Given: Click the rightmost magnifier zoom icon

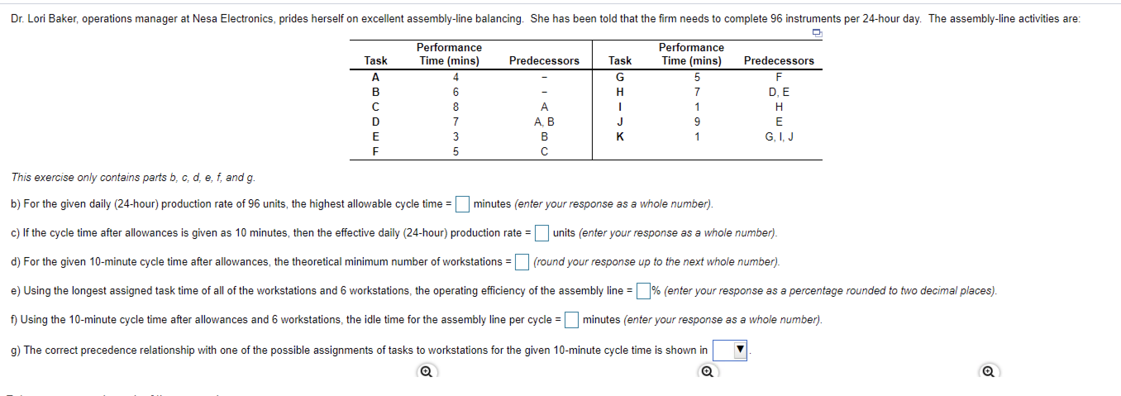Looking at the screenshot, I should click(988, 371).
